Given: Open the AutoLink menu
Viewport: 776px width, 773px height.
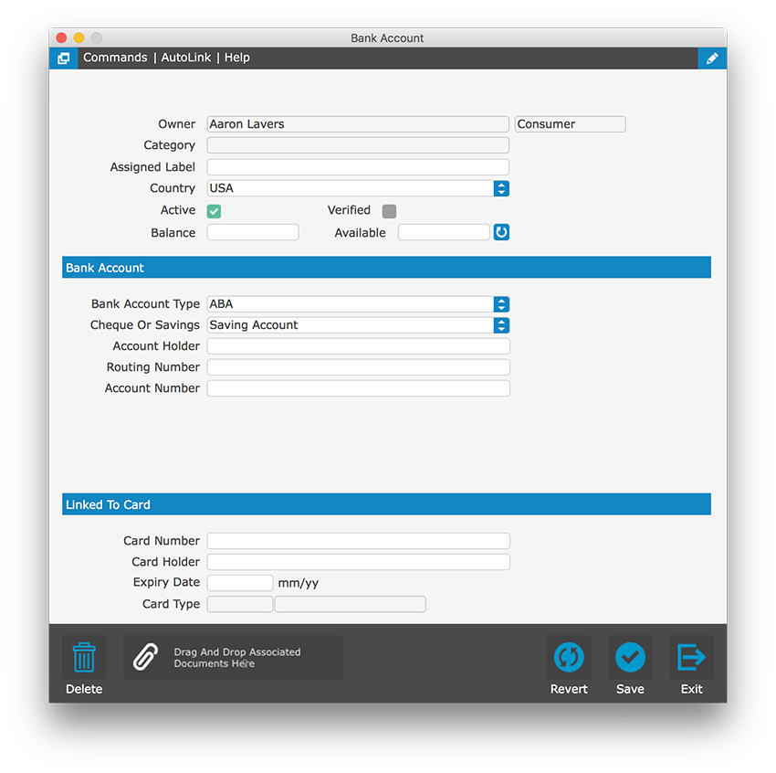Looking at the screenshot, I should coord(186,58).
